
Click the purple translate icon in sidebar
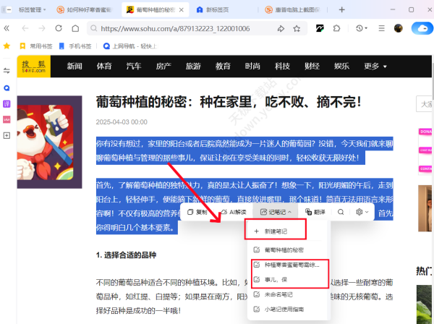pos(7,103)
